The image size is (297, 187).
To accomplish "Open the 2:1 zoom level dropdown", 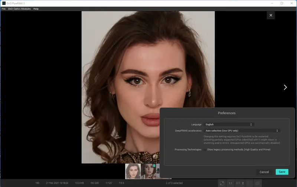I will pos(239,183).
